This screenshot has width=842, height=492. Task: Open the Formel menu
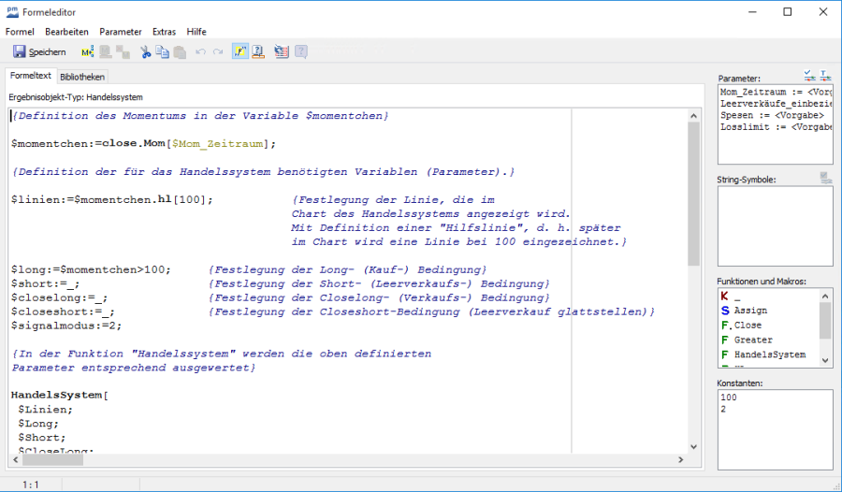coord(20,32)
